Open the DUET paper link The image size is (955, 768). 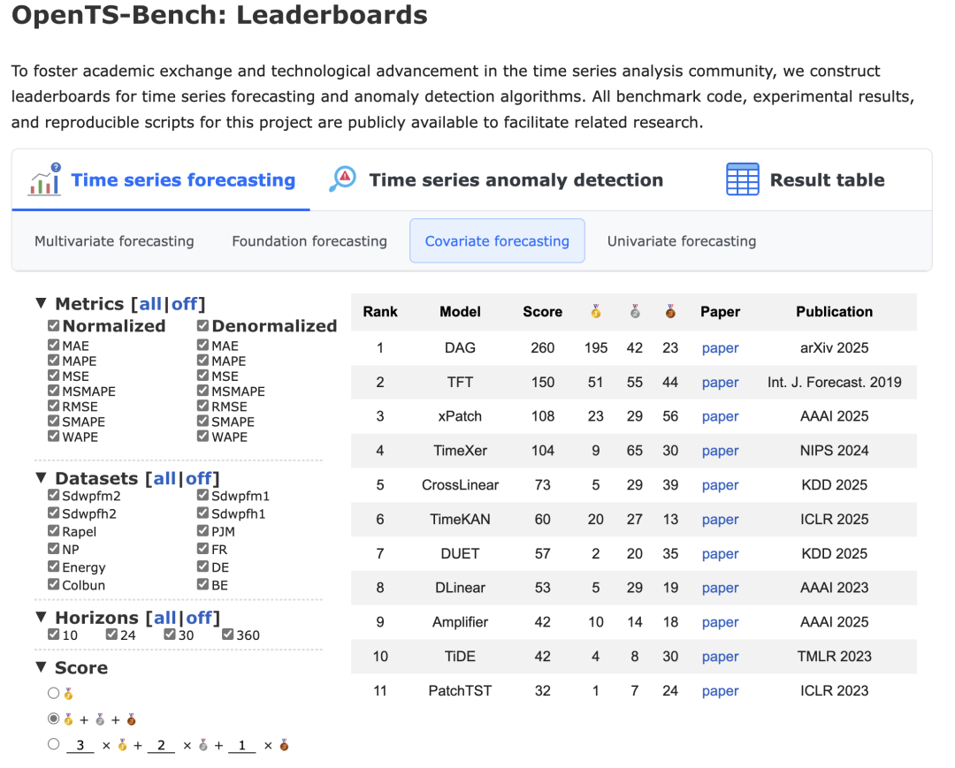[720, 554]
